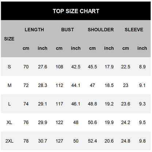The image size is (152, 152).
Task: Select the LENGTH column header
Action: point(34,30)
